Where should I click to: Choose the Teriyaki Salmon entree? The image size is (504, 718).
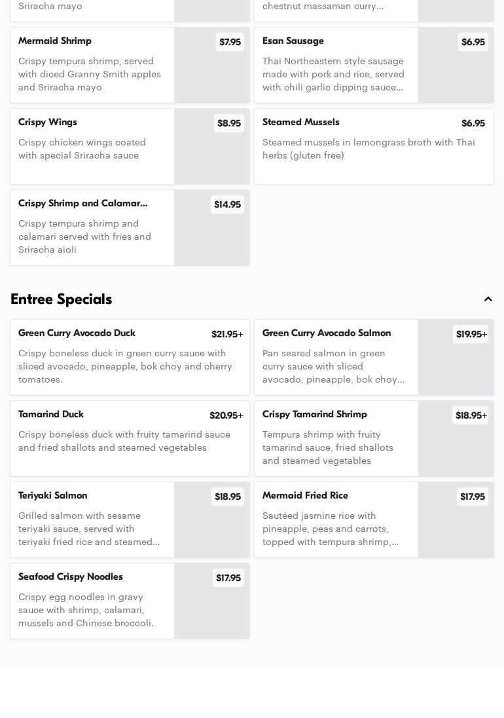tap(92, 520)
